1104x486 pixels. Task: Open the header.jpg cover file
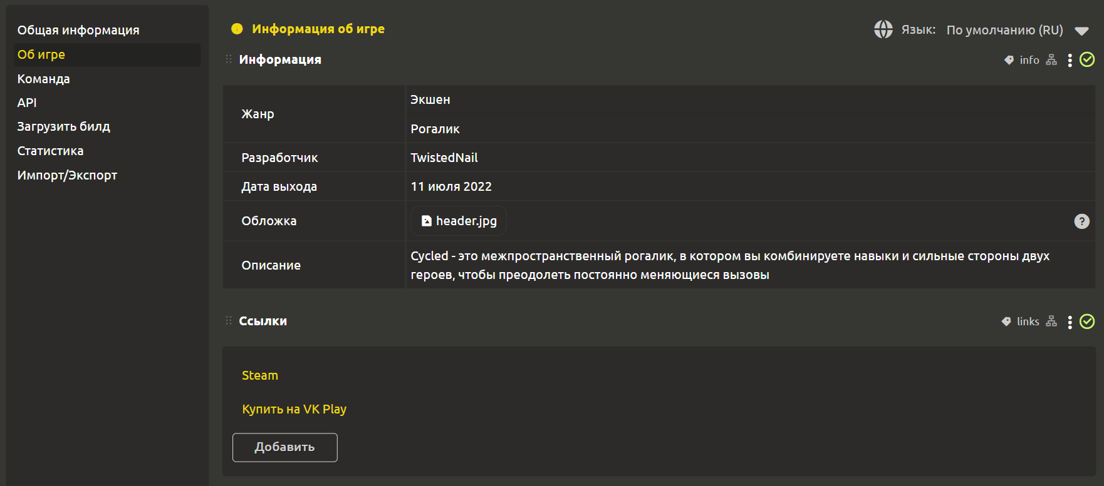[x=459, y=221]
